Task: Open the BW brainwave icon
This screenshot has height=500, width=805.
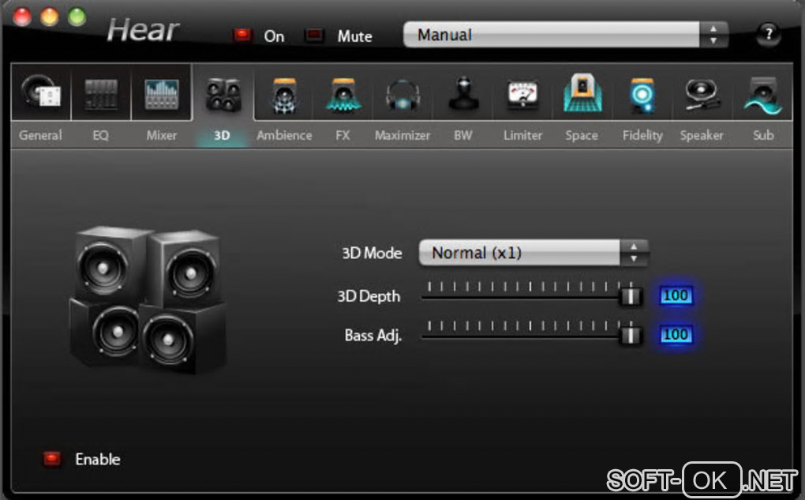Action: click(x=463, y=93)
